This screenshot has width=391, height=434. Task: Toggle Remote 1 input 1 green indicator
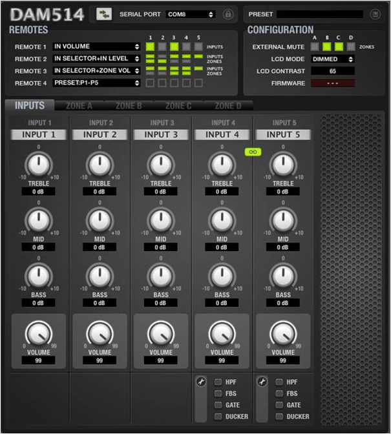coord(150,46)
